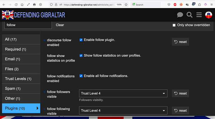Open the US flag VPN extension icon

point(193,4)
